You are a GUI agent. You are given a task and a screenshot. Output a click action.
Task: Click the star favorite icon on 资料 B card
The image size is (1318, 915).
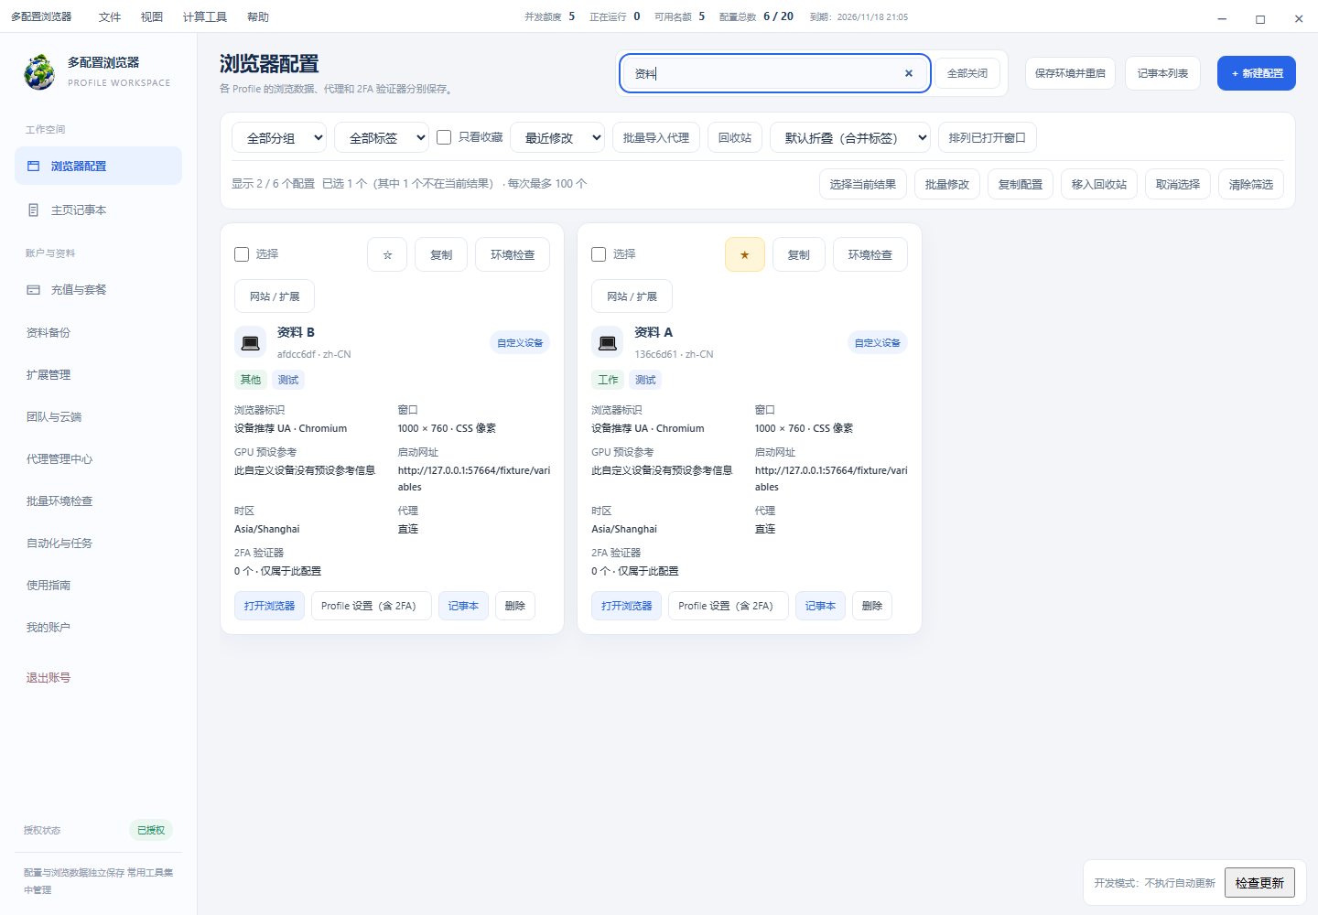coord(387,254)
